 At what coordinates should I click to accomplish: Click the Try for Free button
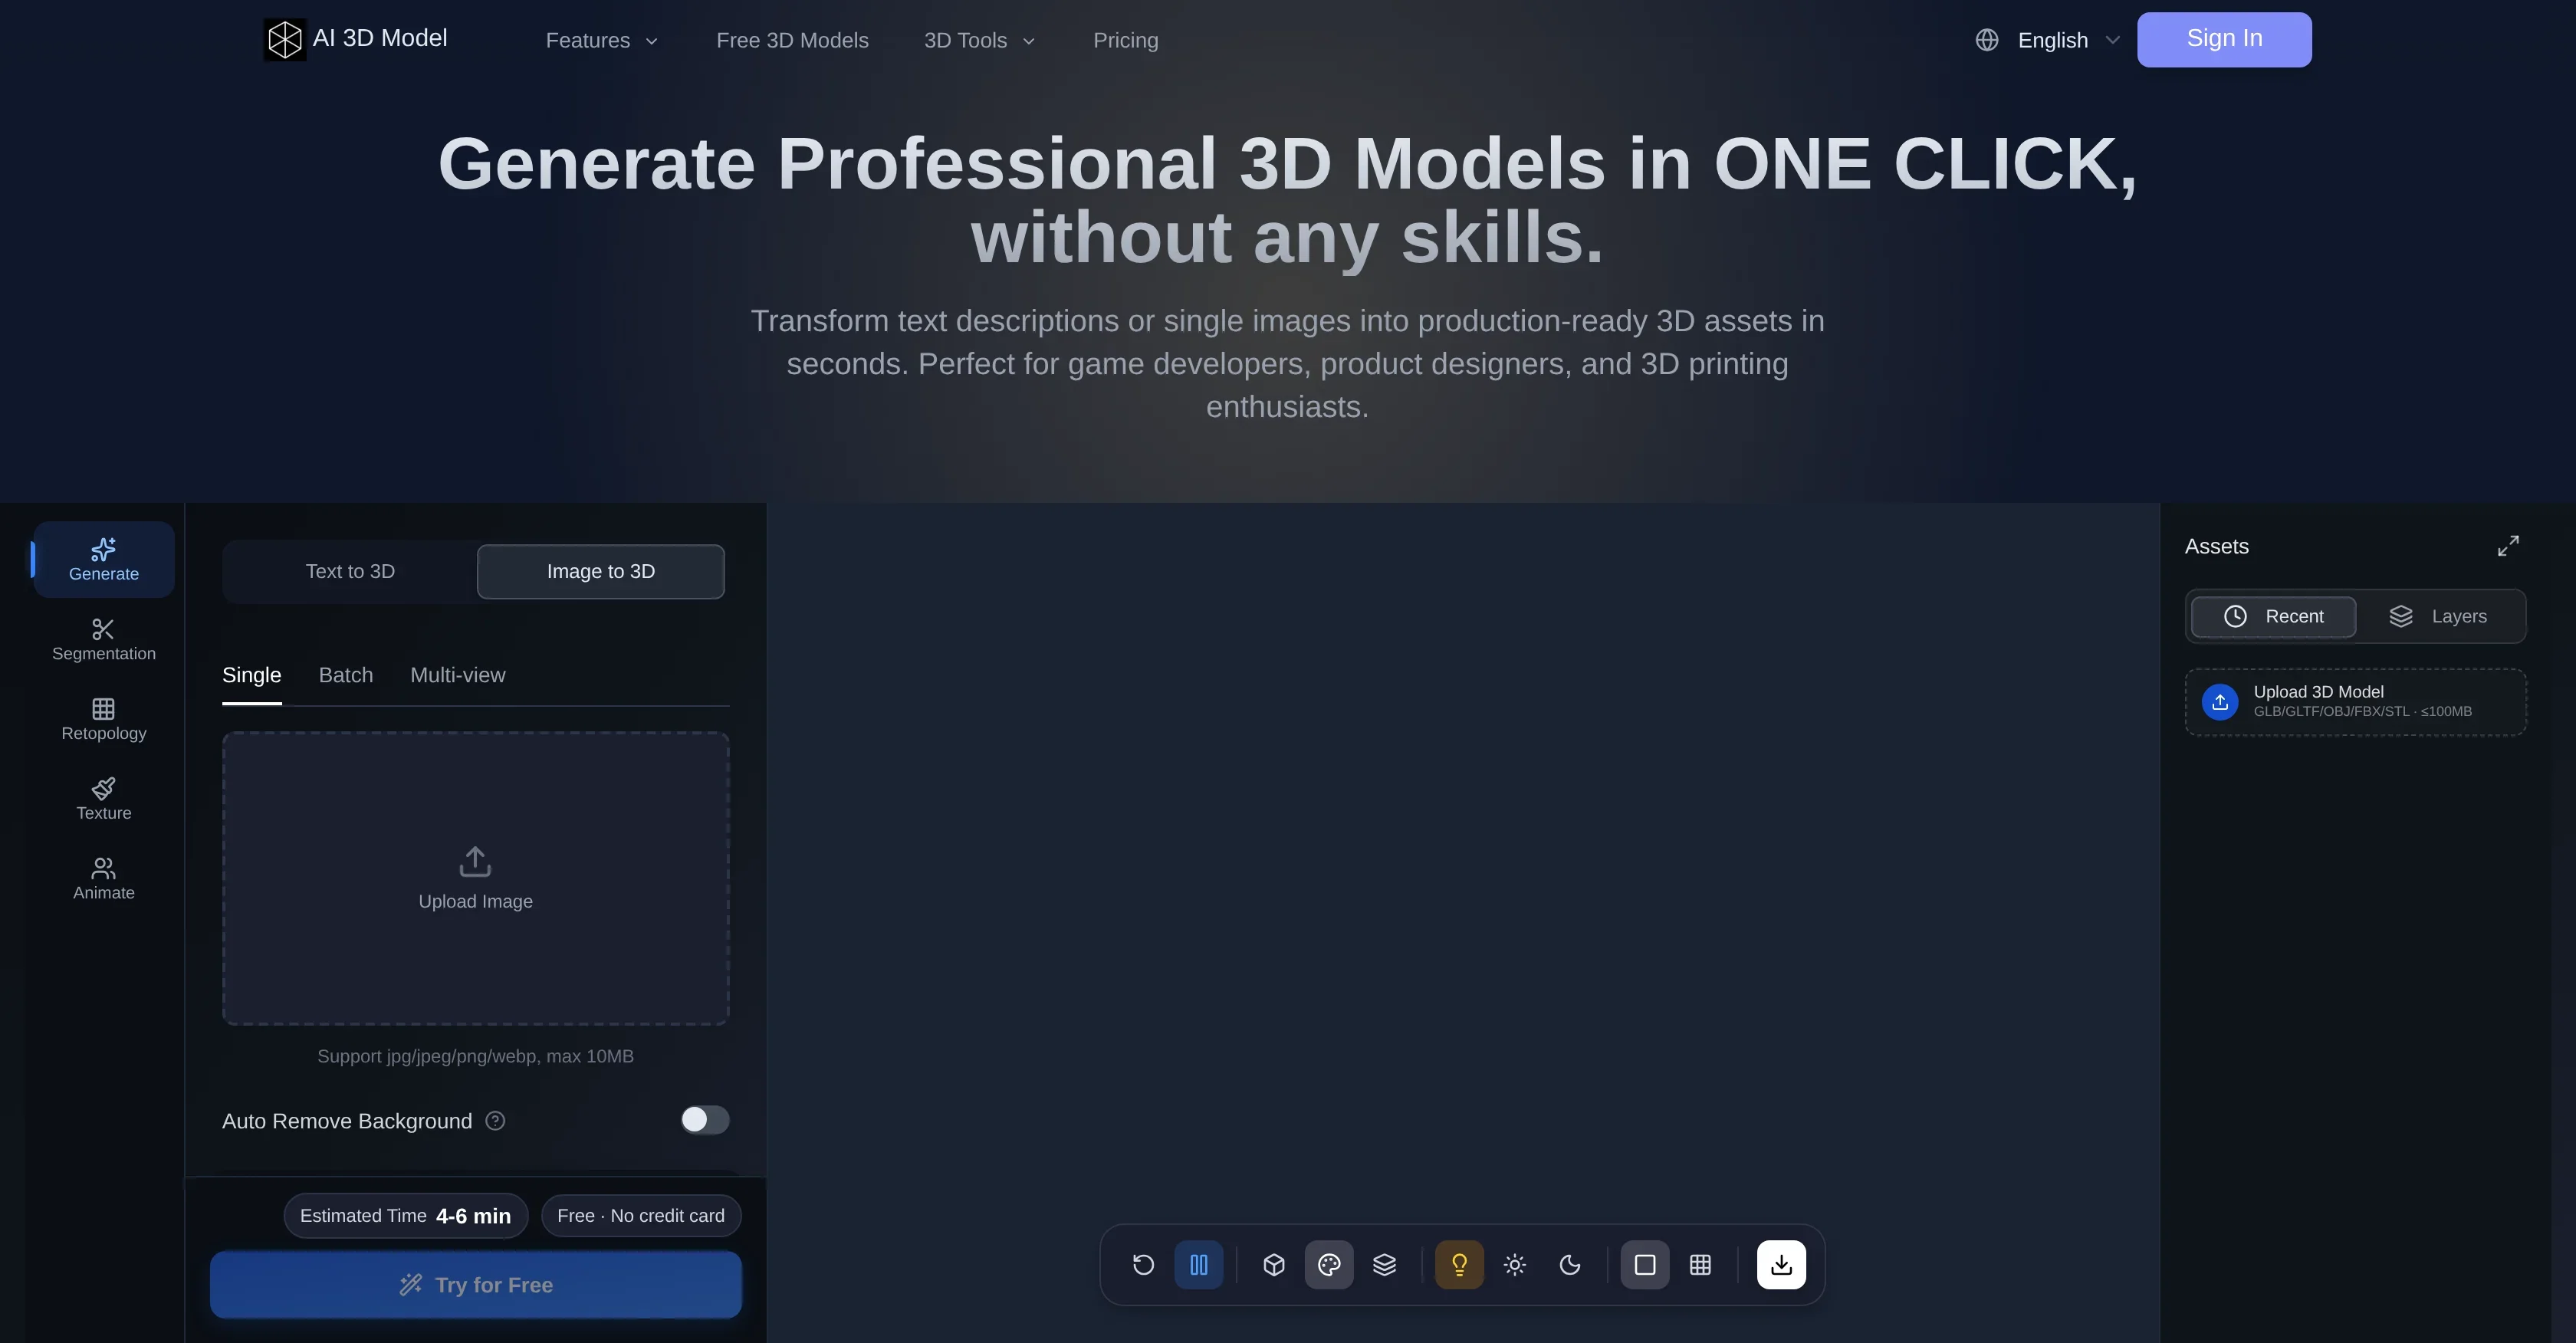coord(476,1284)
